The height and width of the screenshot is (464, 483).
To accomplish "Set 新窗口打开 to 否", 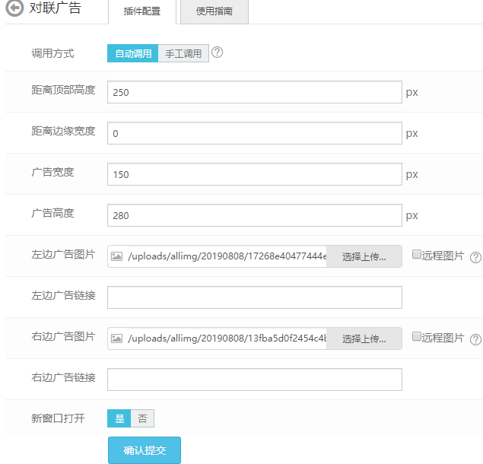I will [x=142, y=418].
